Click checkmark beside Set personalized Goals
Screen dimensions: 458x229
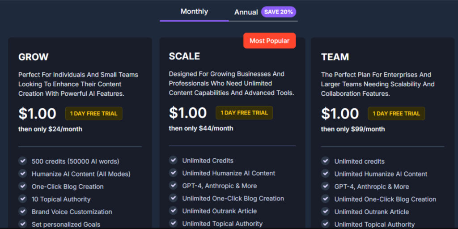tap(23, 224)
